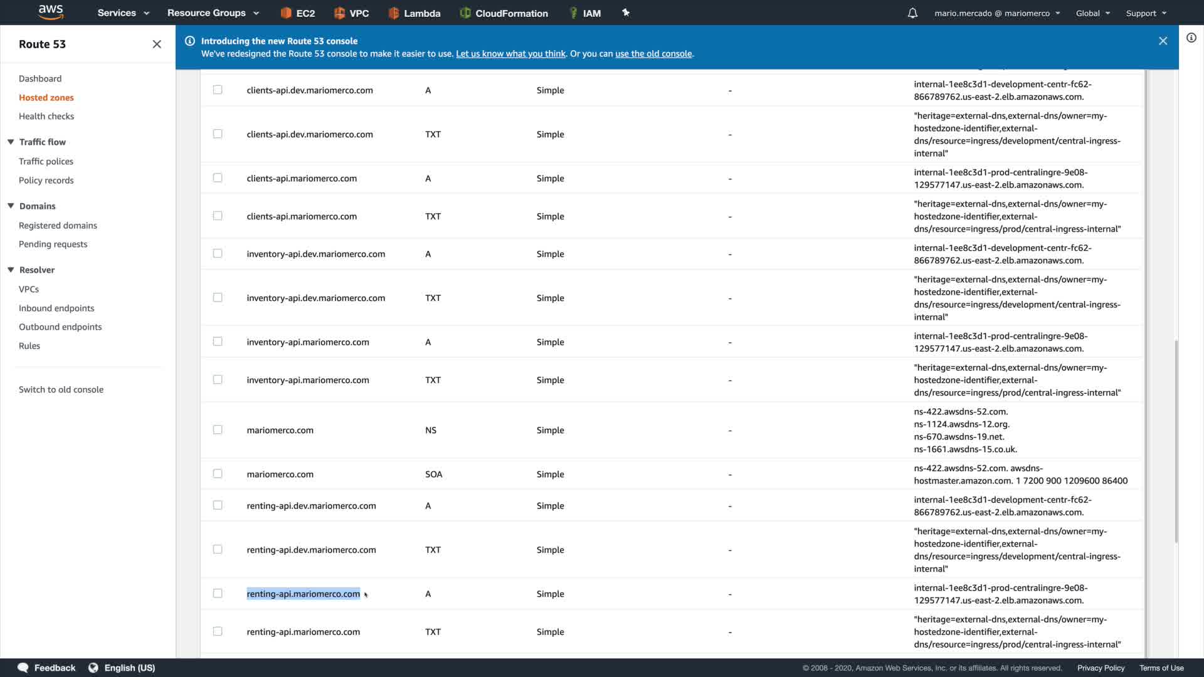Go to Health checks in sidebar
This screenshot has height=677, width=1204.
pyautogui.click(x=46, y=117)
